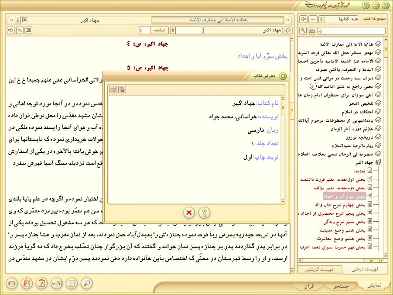393x295 pixels.
Task: Select the جهاد اکبر document tab
Action: pos(90,20)
